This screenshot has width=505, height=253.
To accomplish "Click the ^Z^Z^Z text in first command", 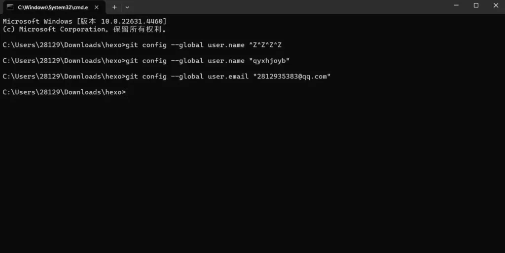I will click(265, 45).
